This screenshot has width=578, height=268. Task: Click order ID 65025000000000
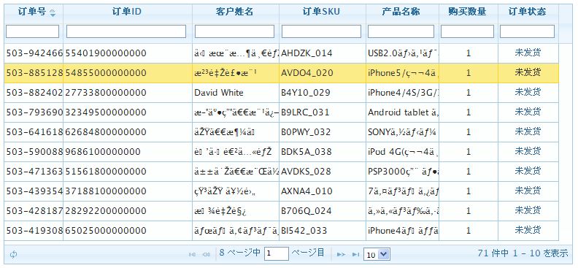(106, 231)
